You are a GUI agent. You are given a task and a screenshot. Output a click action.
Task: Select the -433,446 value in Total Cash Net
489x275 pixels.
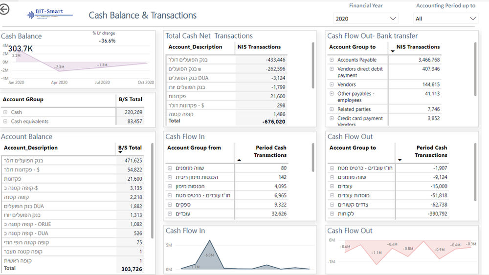[275, 60]
